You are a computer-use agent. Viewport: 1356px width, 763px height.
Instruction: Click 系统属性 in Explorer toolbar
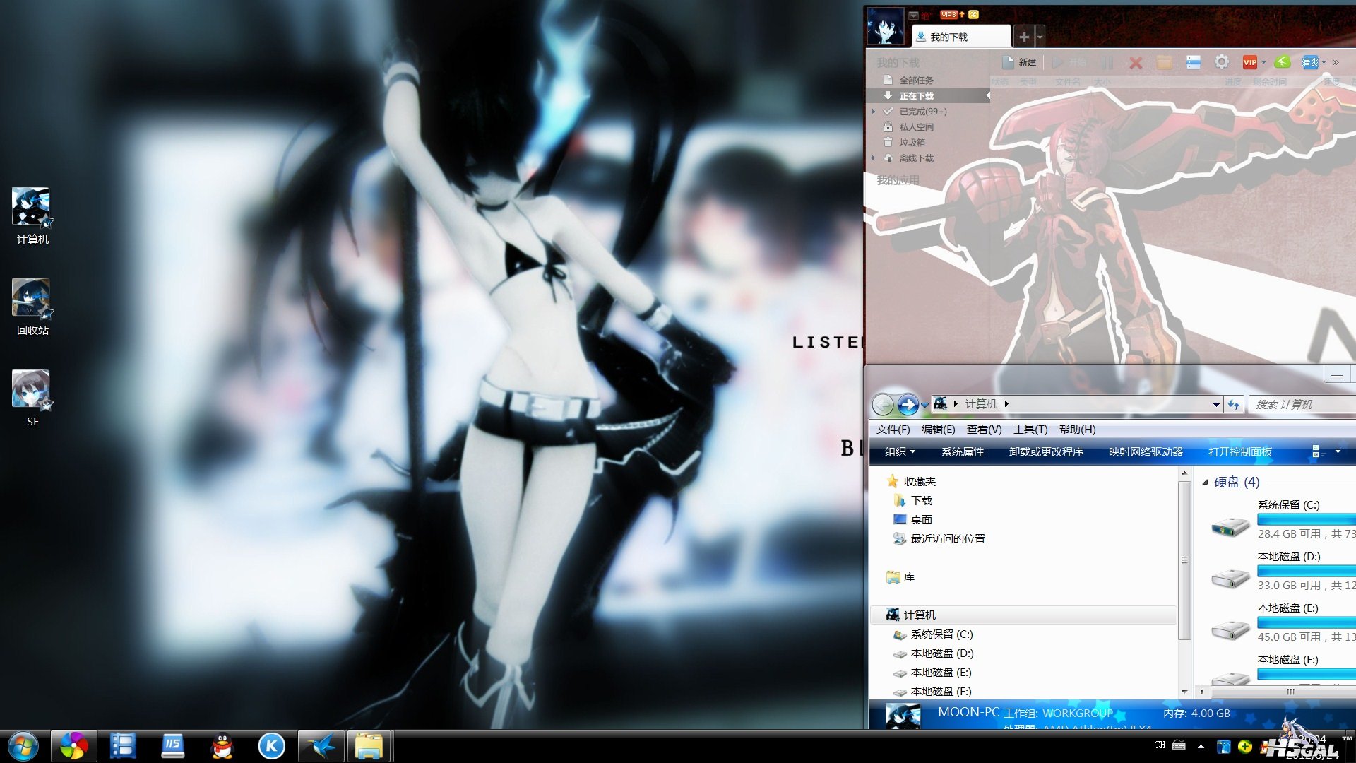(963, 451)
